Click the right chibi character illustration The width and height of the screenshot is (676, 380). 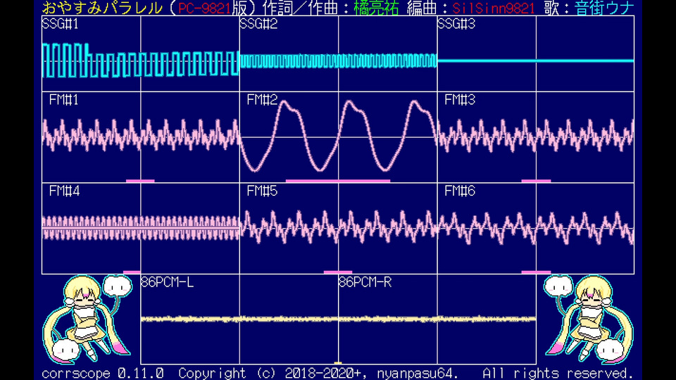pos(588,319)
